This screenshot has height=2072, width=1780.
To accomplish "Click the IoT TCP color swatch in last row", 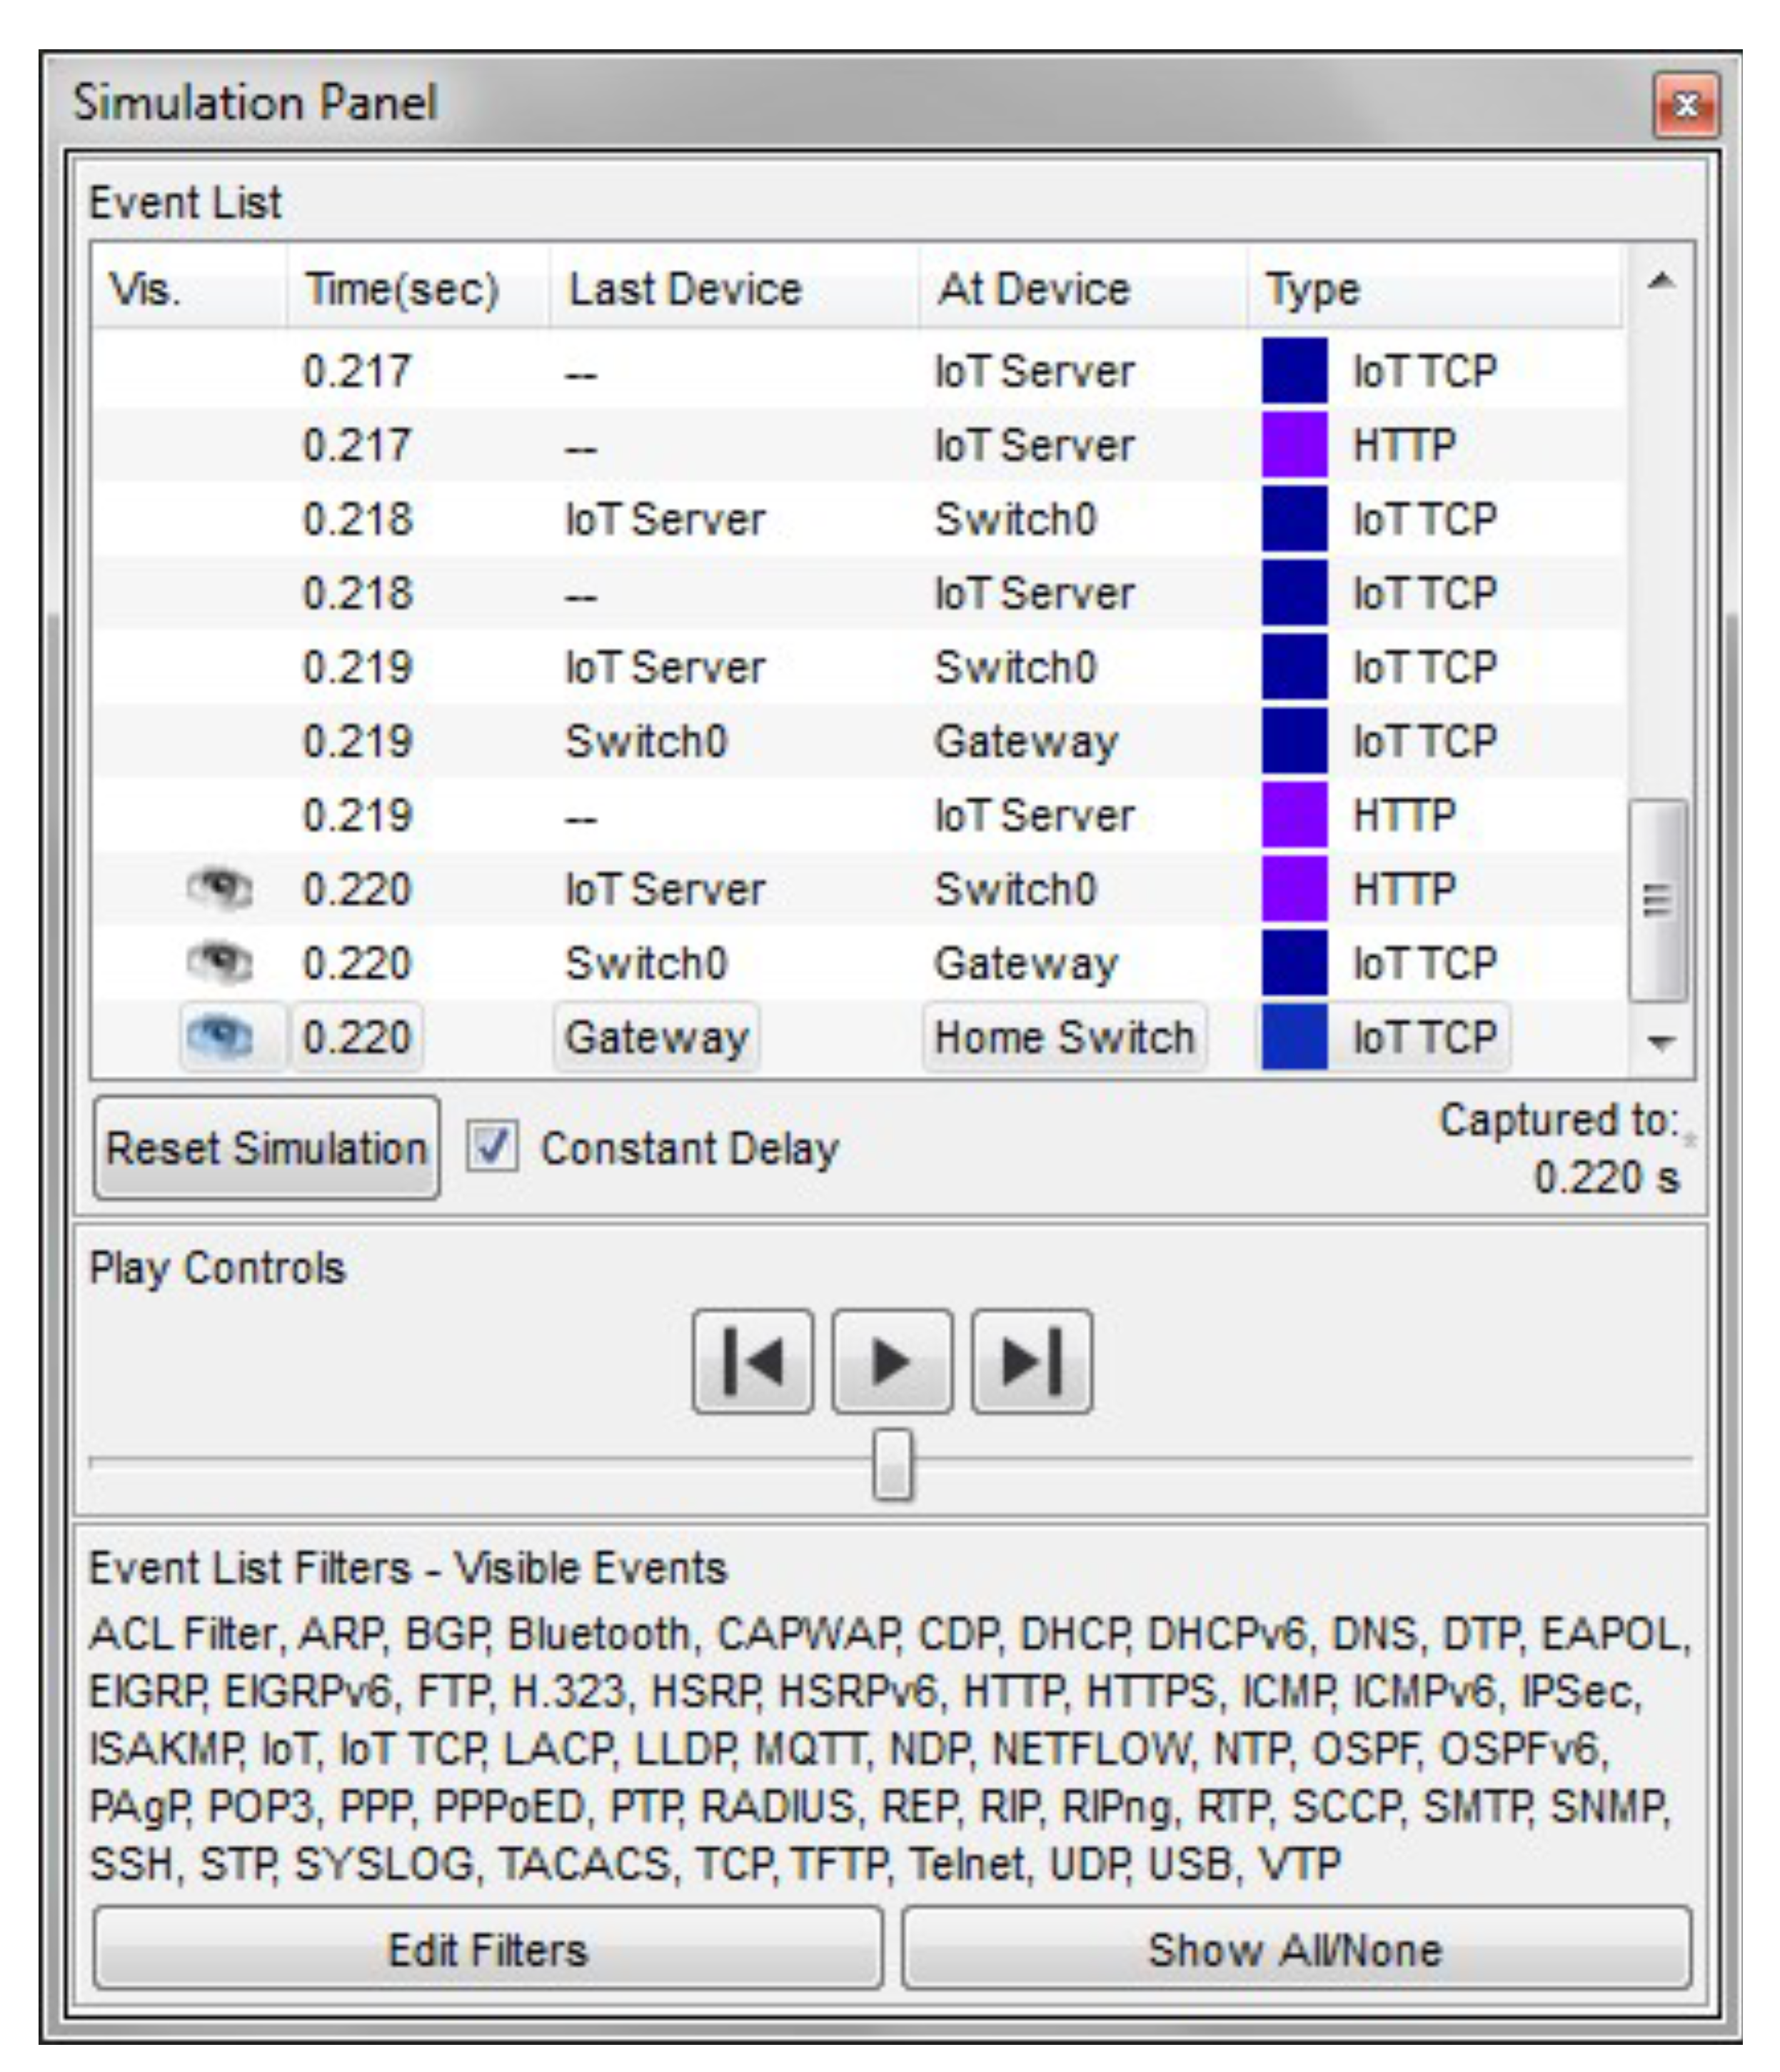I will point(1294,1037).
